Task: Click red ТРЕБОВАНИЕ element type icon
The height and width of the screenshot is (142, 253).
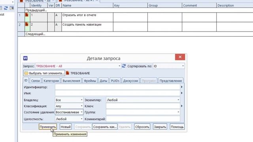Action: point(68,73)
